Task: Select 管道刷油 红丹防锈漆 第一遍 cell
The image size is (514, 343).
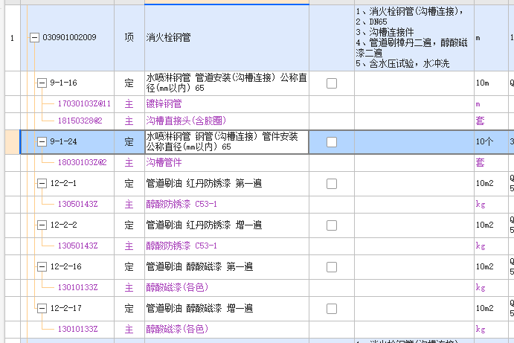Action: point(227,184)
